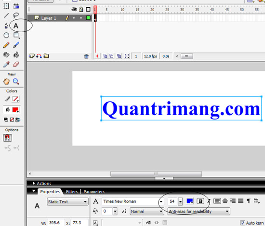This screenshot has width=265, height=226.
Task: Select the Rectangle tool
Action: tap(16, 35)
